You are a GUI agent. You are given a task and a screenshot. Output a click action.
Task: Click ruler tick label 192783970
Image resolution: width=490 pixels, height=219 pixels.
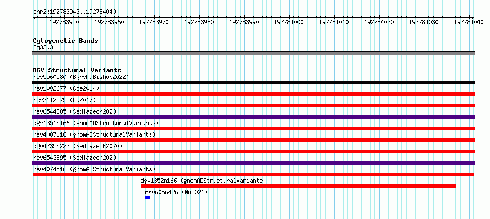[x=154, y=22]
